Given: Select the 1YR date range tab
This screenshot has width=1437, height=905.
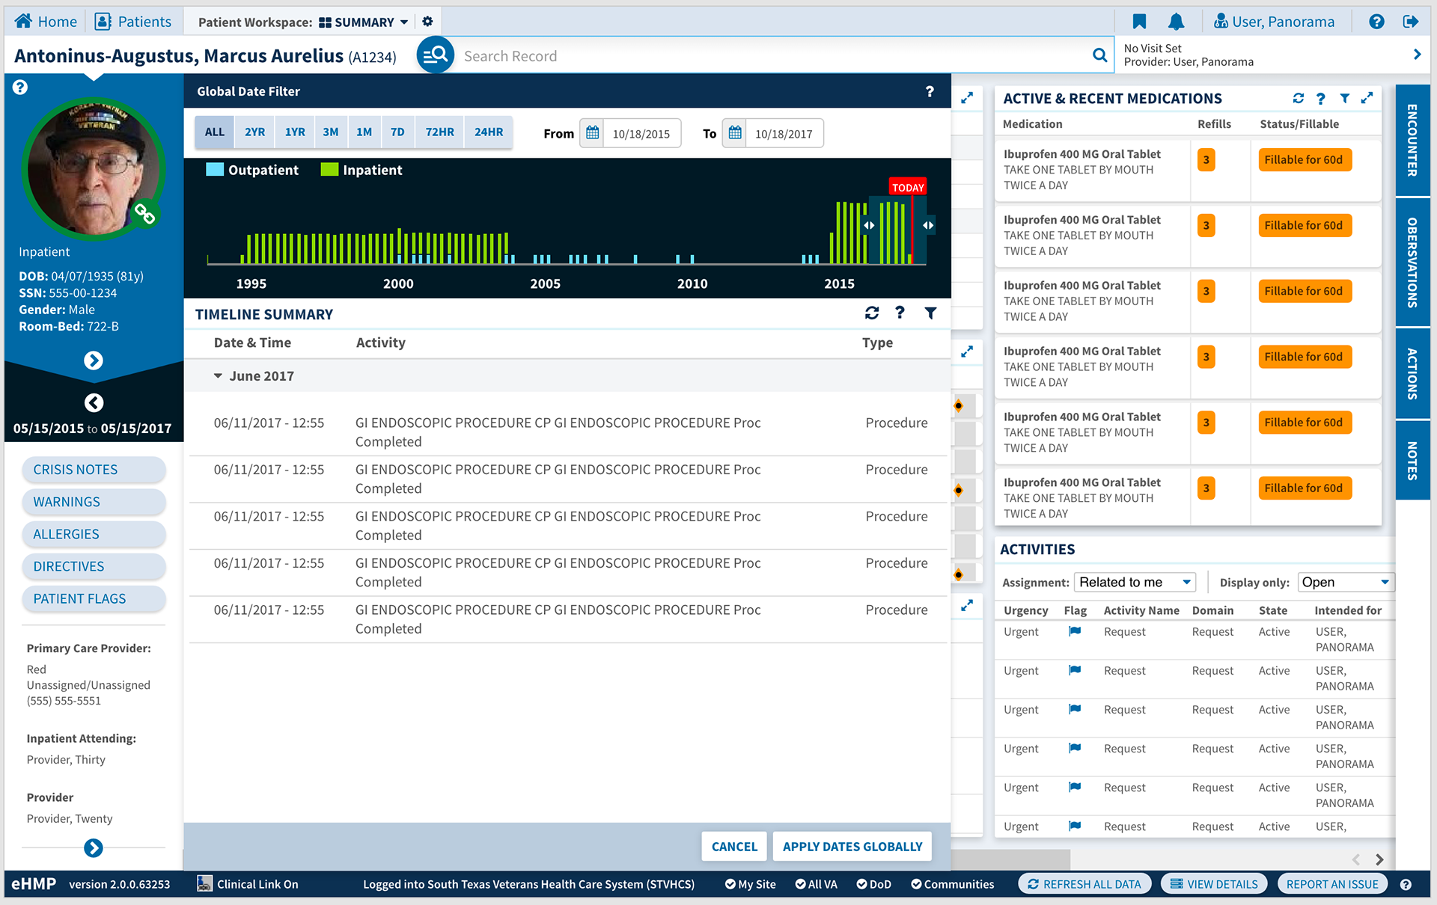Looking at the screenshot, I should tap(295, 132).
